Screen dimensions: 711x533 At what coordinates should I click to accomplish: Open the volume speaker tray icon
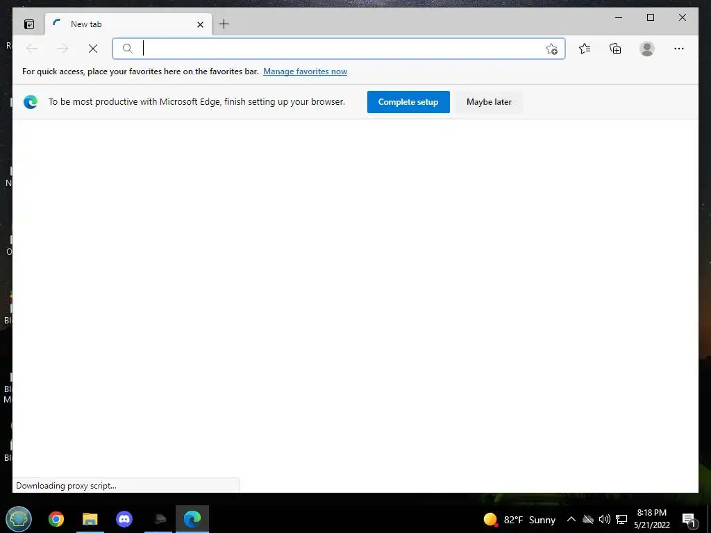[x=605, y=519]
